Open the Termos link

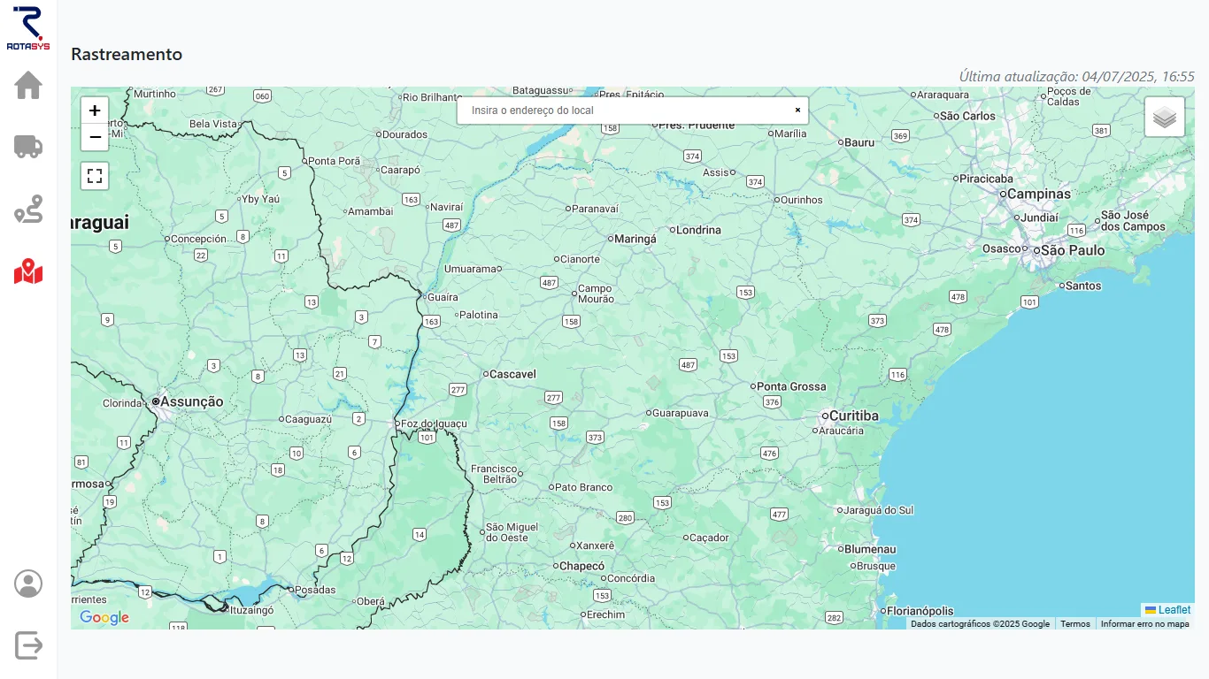click(1075, 624)
